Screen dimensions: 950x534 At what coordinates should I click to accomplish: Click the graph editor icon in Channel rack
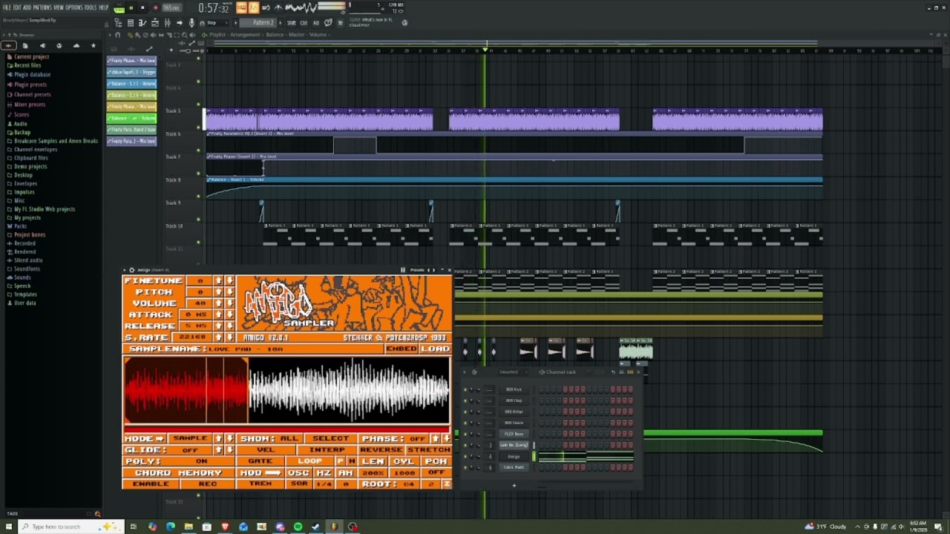621,372
